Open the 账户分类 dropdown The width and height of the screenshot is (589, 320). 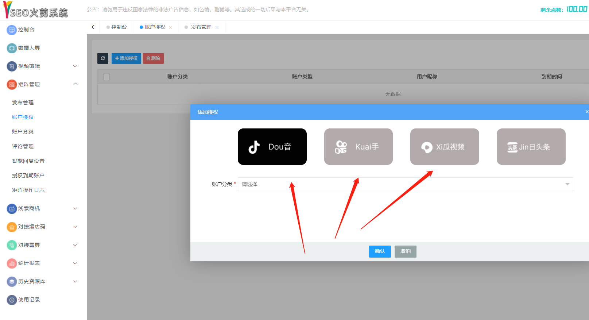(405, 184)
